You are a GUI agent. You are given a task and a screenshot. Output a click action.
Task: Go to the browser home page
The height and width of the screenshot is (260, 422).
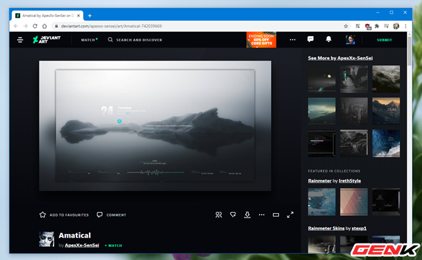(45, 26)
